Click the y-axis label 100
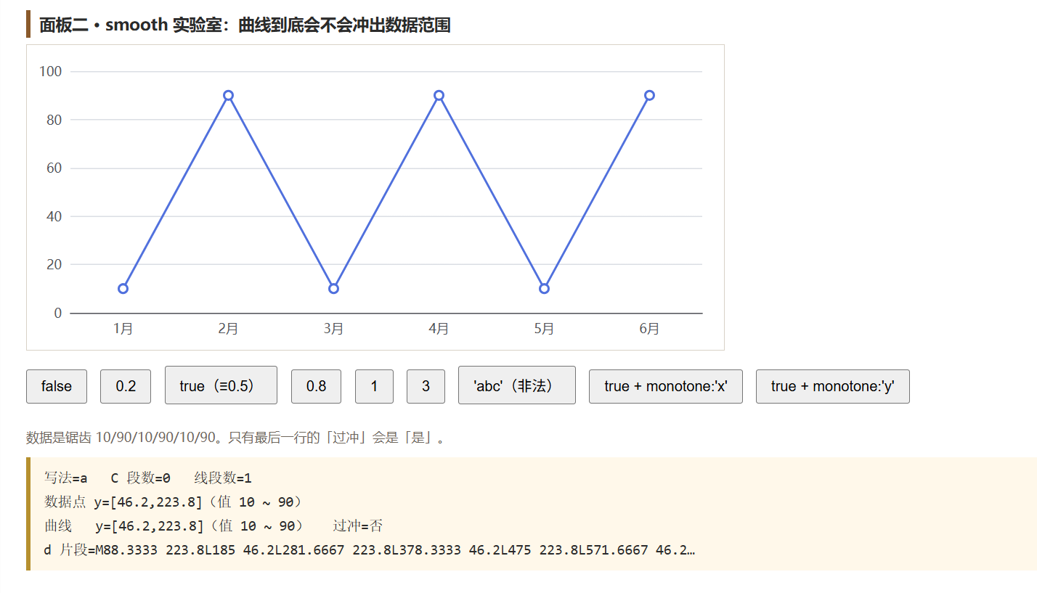 (x=51, y=72)
